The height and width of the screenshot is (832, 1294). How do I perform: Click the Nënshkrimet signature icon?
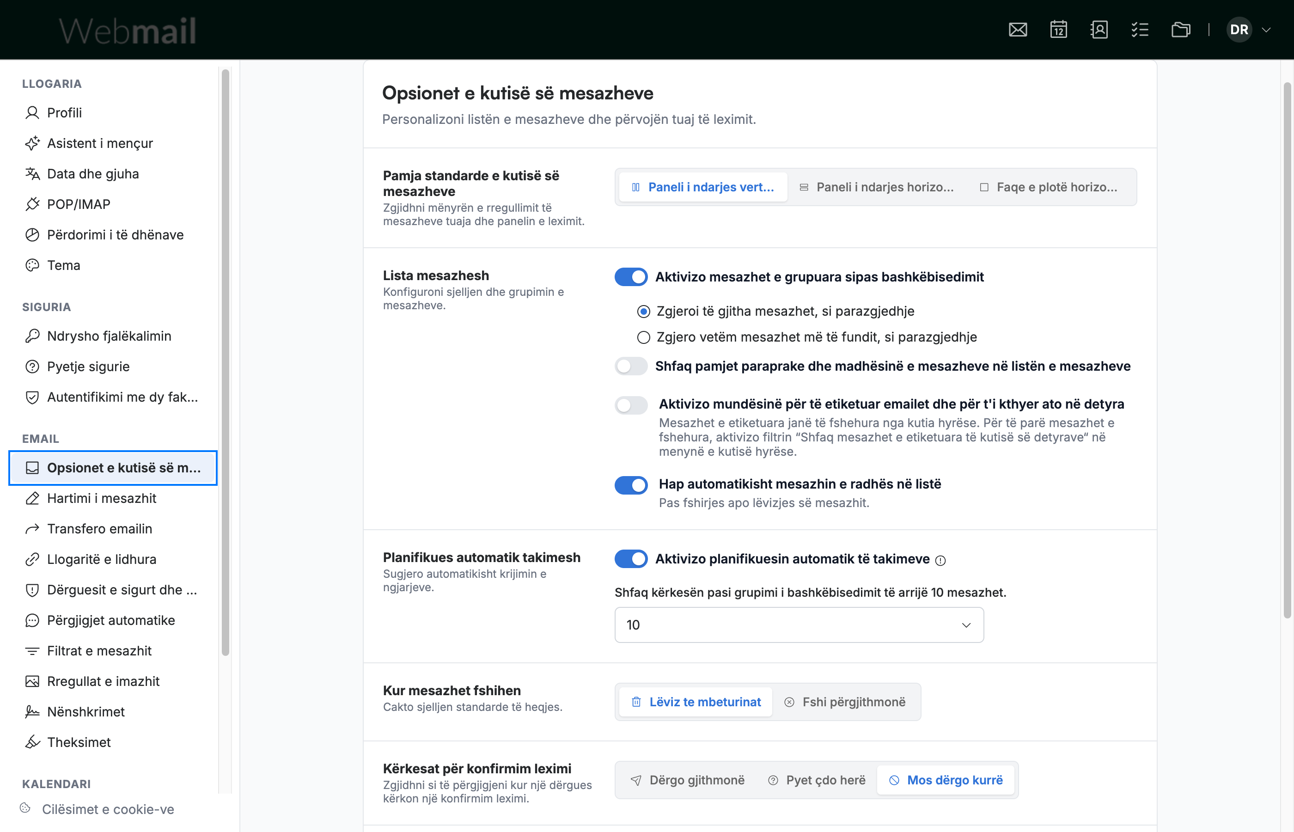click(x=32, y=712)
